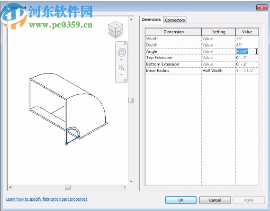
Task: Click preview horizontal scrollbar right arrow
Action: 125,187
